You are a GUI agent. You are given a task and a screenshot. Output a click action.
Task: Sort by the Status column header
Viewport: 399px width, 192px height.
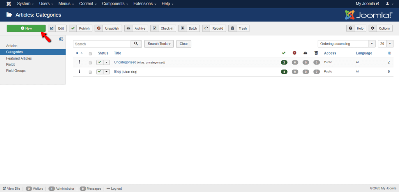(103, 53)
